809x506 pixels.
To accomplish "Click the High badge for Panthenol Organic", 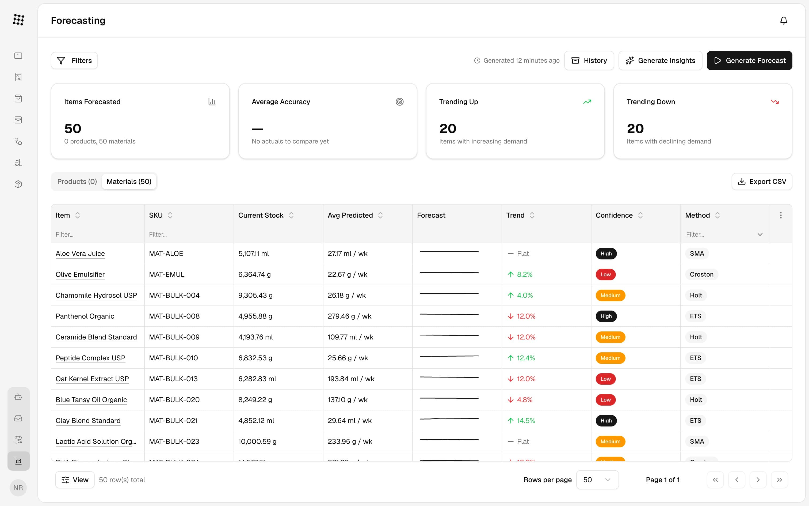I will coord(606,316).
